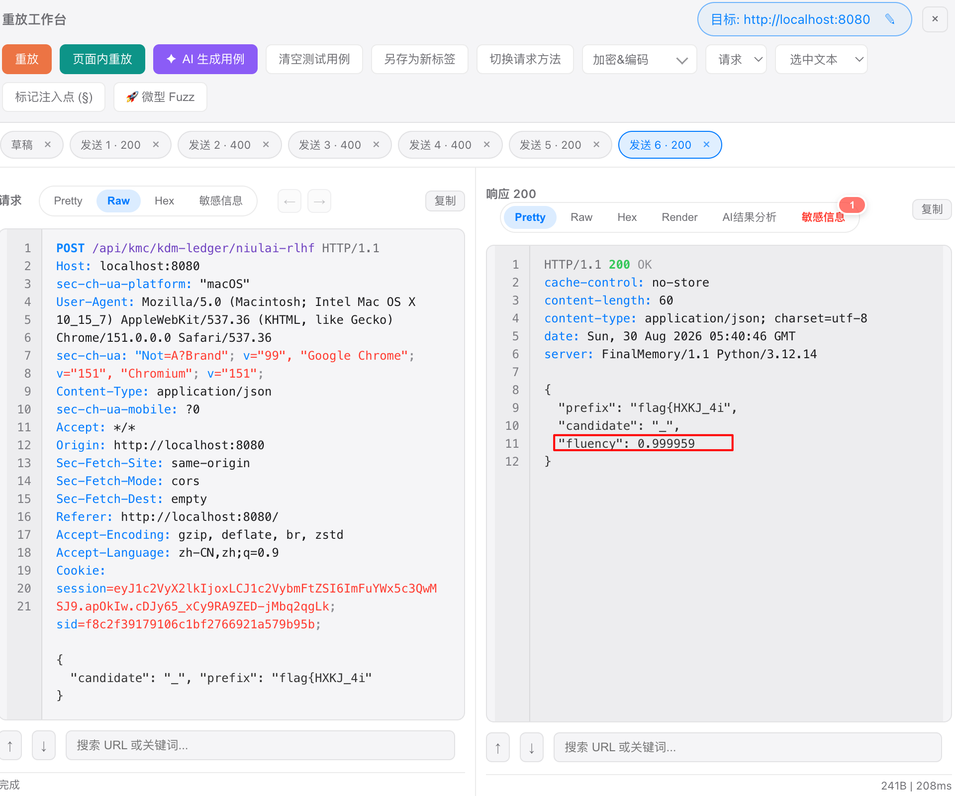Screen dimensions: 955x796
Task: Focus the request search URL field
Action: [x=260, y=745]
